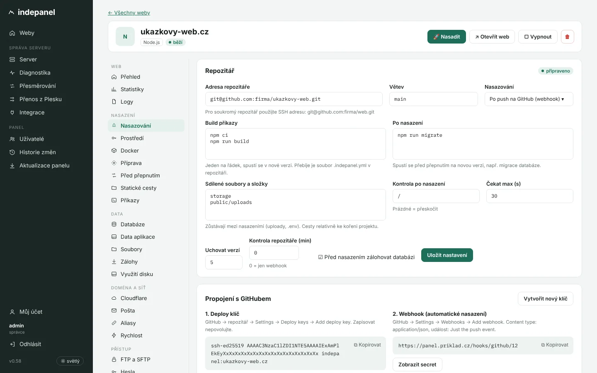The width and height of the screenshot is (597, 373).
Task: Switch theme with the světlý toggle
Action: 70,361
